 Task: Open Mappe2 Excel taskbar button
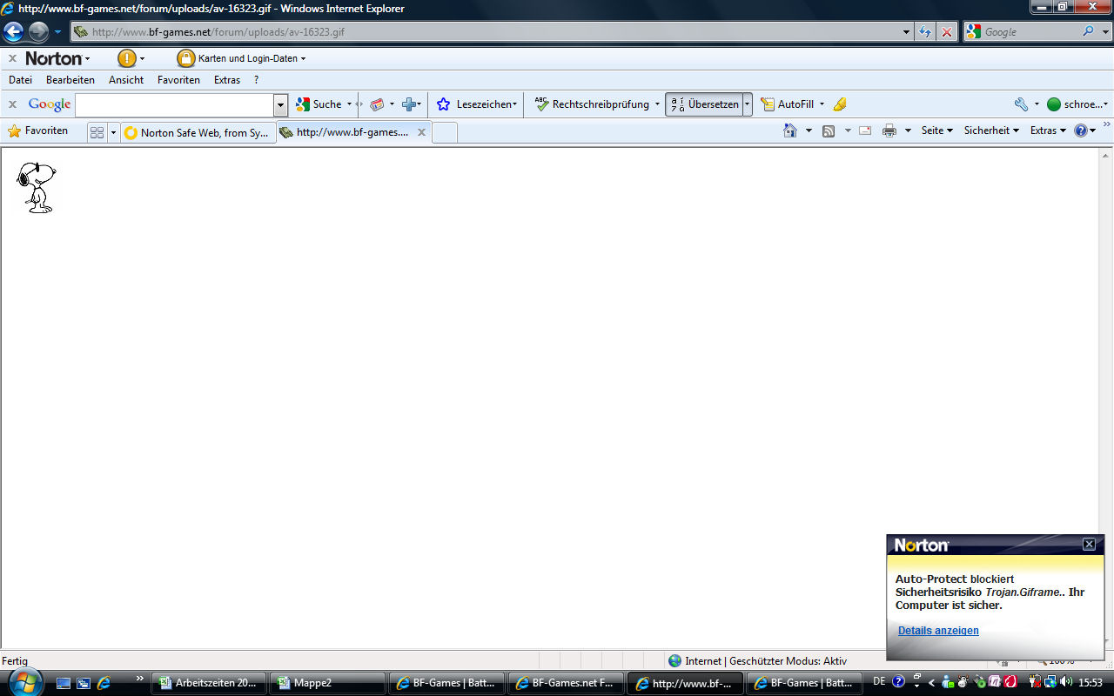[x=327, y=684]
